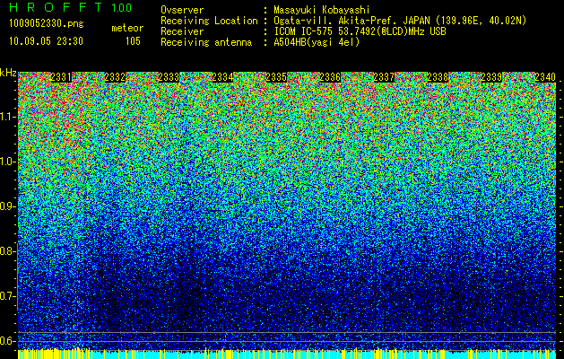This screenshot has width=564, height=359.
Task: Select the date stamp 10.09.05 23:30
Action: [x=46, y=41]
